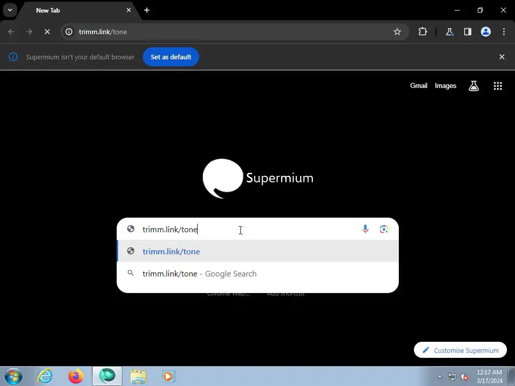Click the muted volume tray icon
The height and width of the screenshot is (386, 515).
pyautogui.click(x=464, y=376)
